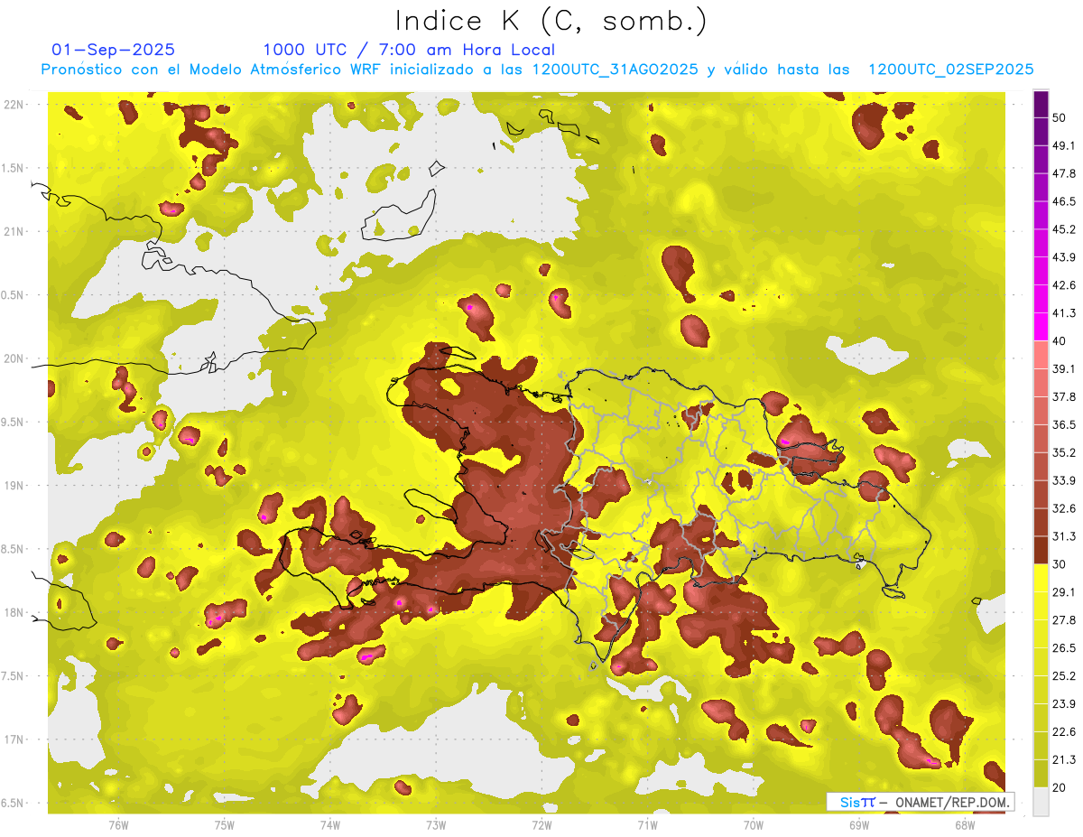This screenshot has width=1083, height=837.
Task: Click the title "Indice K (C, somb.)"
Action: pos(551,21)
